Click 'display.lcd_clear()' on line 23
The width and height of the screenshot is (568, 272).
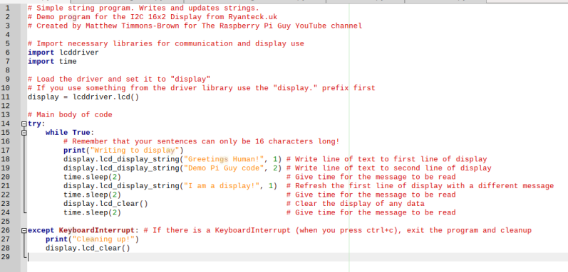[105, 204]
